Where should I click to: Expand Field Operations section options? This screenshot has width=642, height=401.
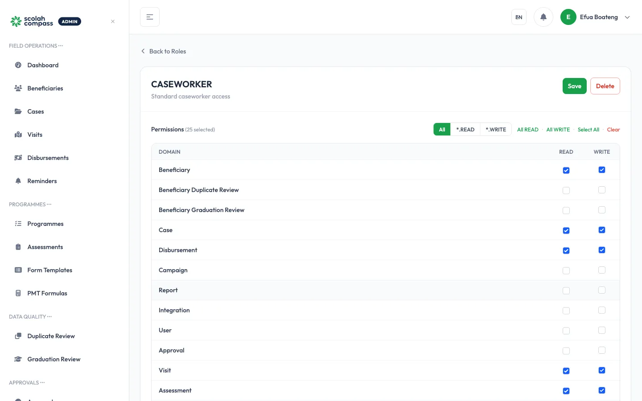tap(61, 46)
